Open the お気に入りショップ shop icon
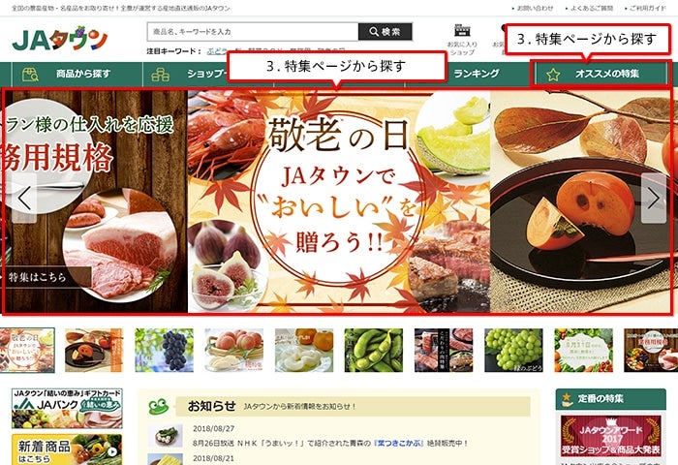This screenshot has width=678, height=465. pyautogui.click(x=462, y=31)
